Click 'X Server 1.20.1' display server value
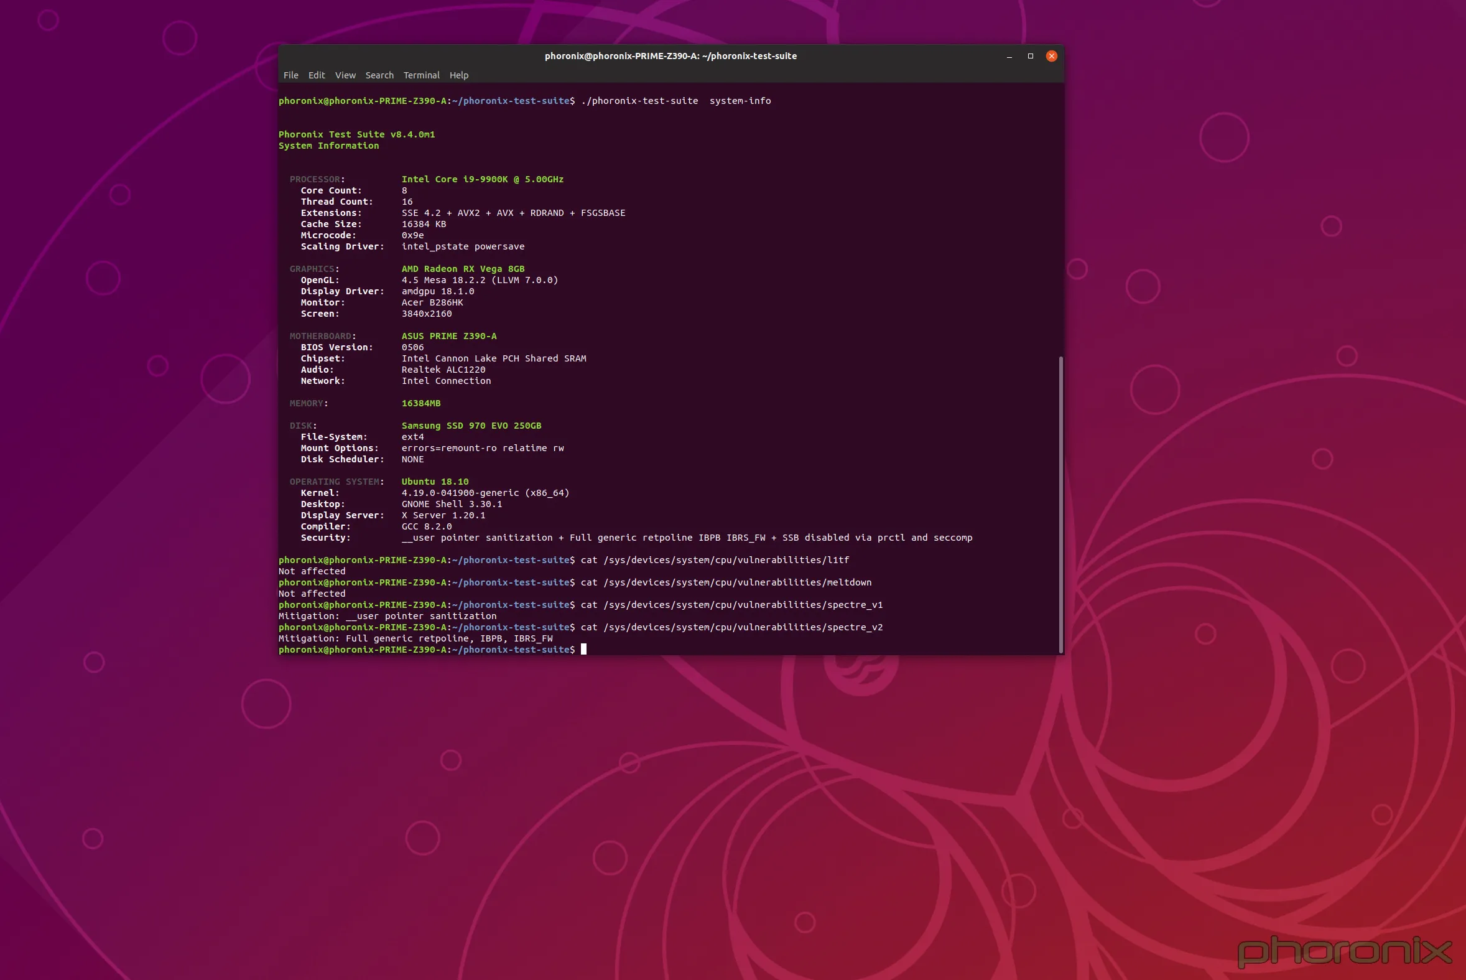Viewport: 1466px width, 980px height. point(443,516)
